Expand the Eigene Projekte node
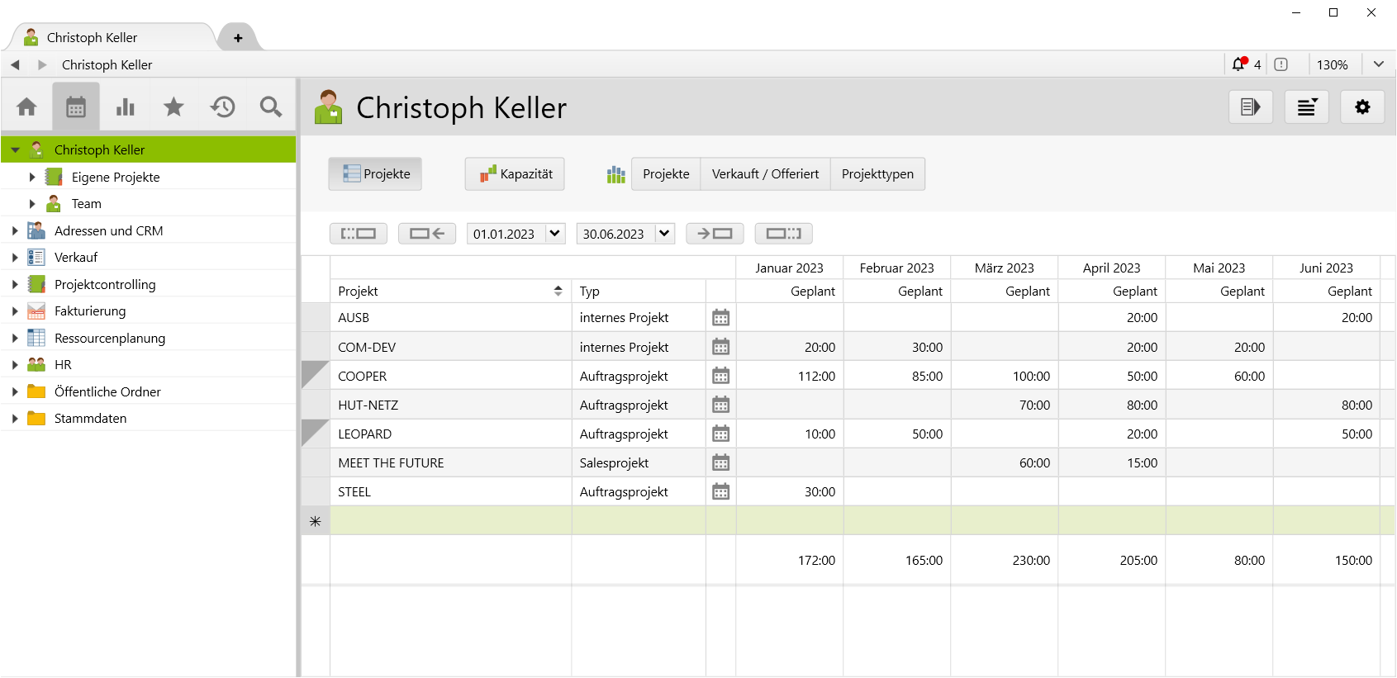 coord(32,177)
